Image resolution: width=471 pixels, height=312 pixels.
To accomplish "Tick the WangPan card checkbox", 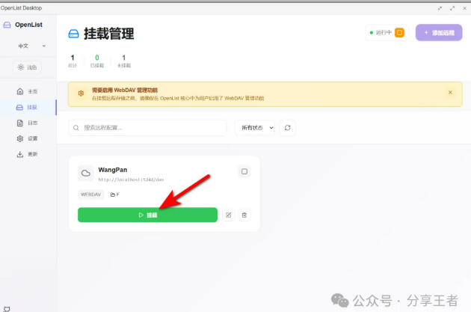I will pos(244,171).
